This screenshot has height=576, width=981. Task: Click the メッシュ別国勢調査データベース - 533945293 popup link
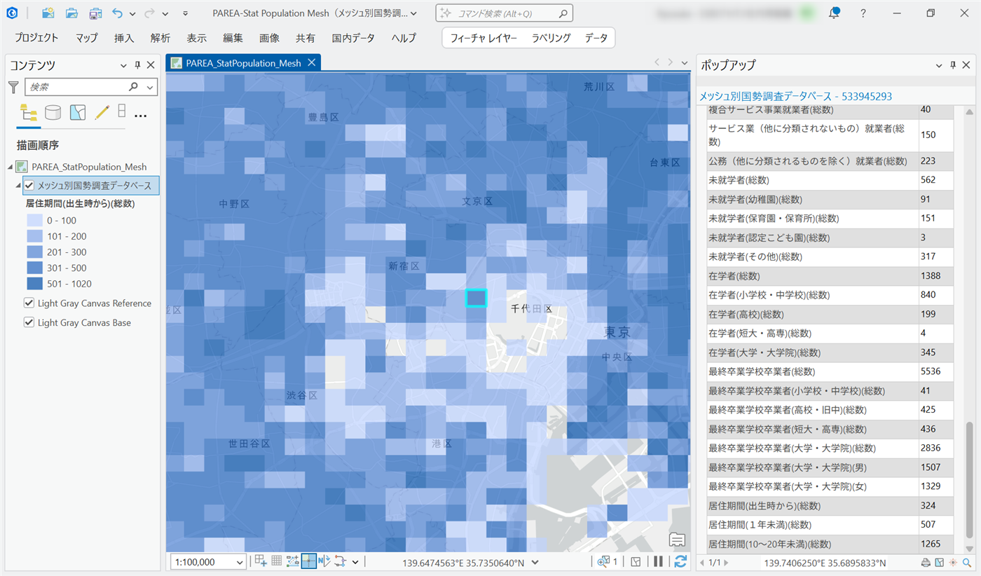(795, 96)
